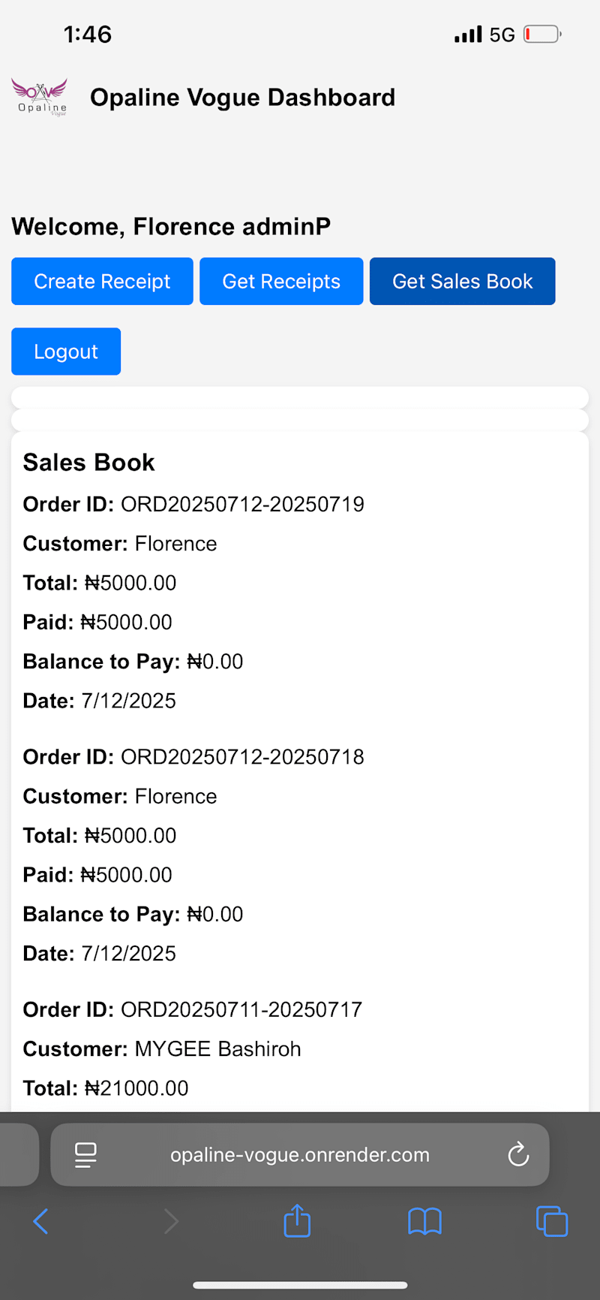
Task: Click the Get Receipts button
Action: pos(281,282)
